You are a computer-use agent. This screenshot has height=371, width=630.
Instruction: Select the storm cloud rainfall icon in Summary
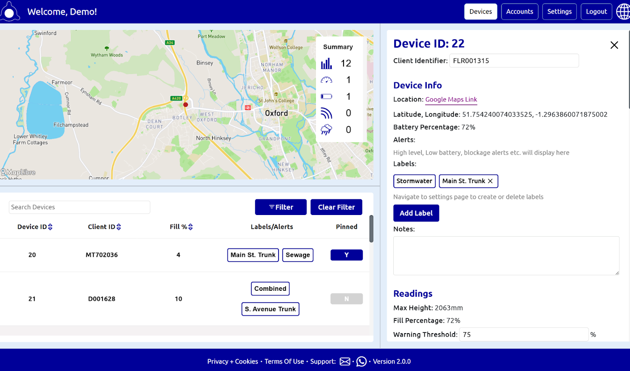(x=326, y=129)
